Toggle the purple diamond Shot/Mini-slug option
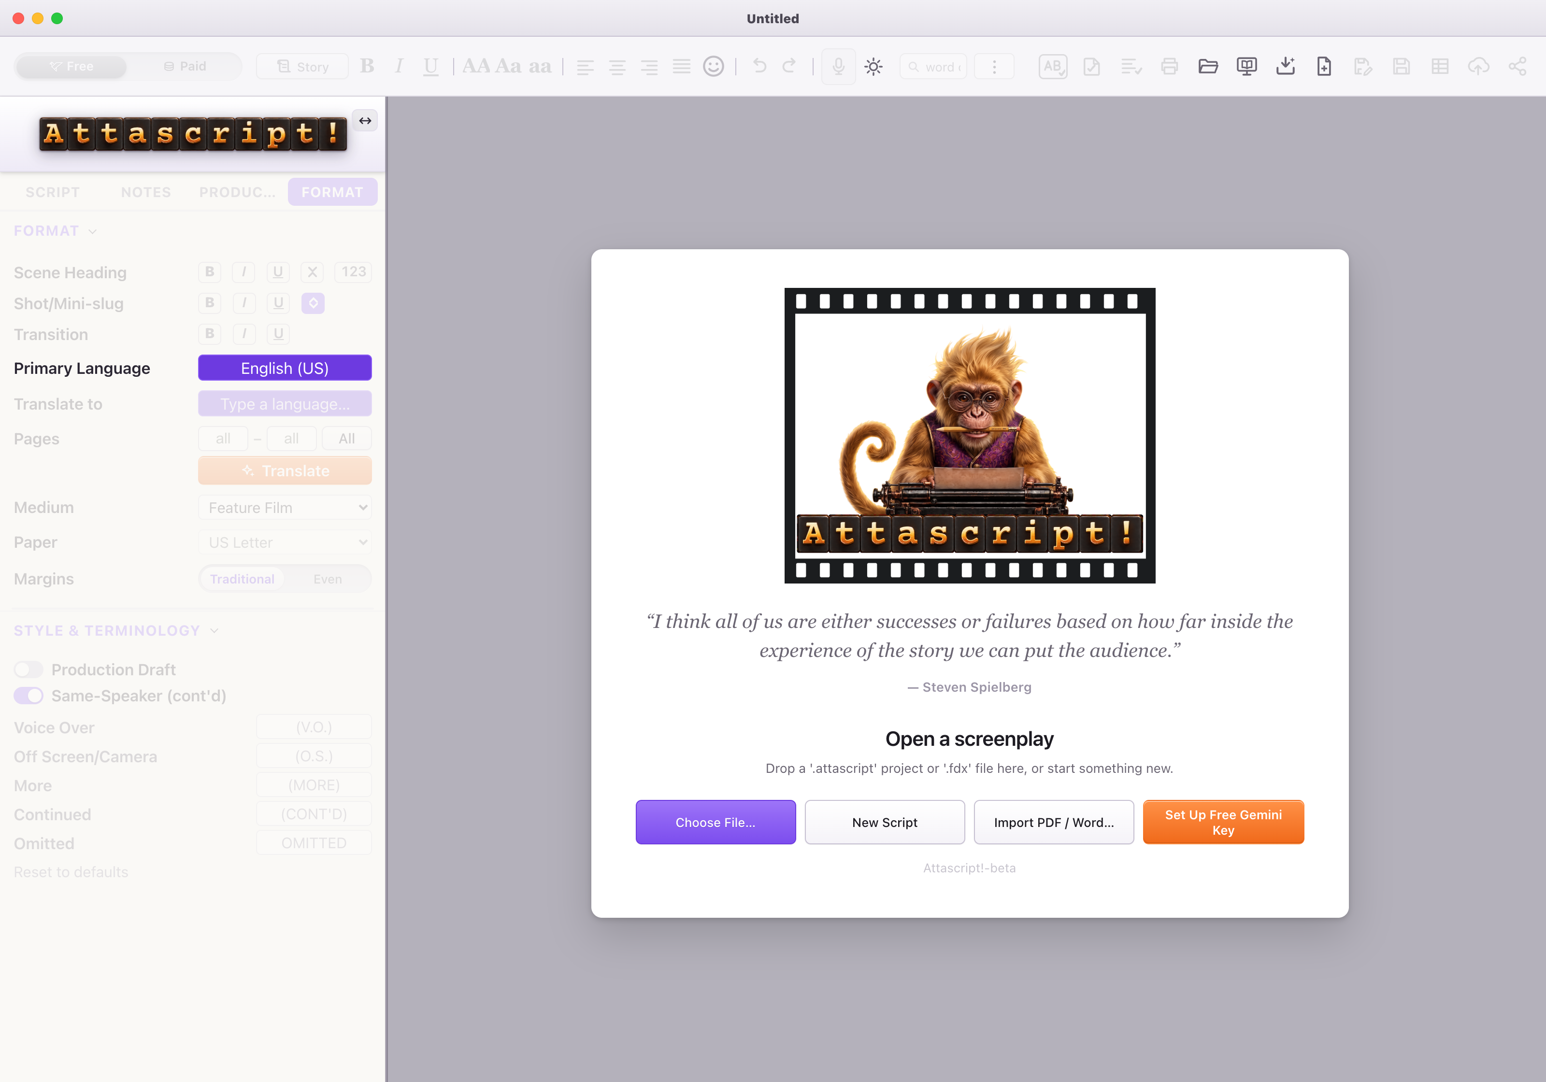 pos(313,303)
